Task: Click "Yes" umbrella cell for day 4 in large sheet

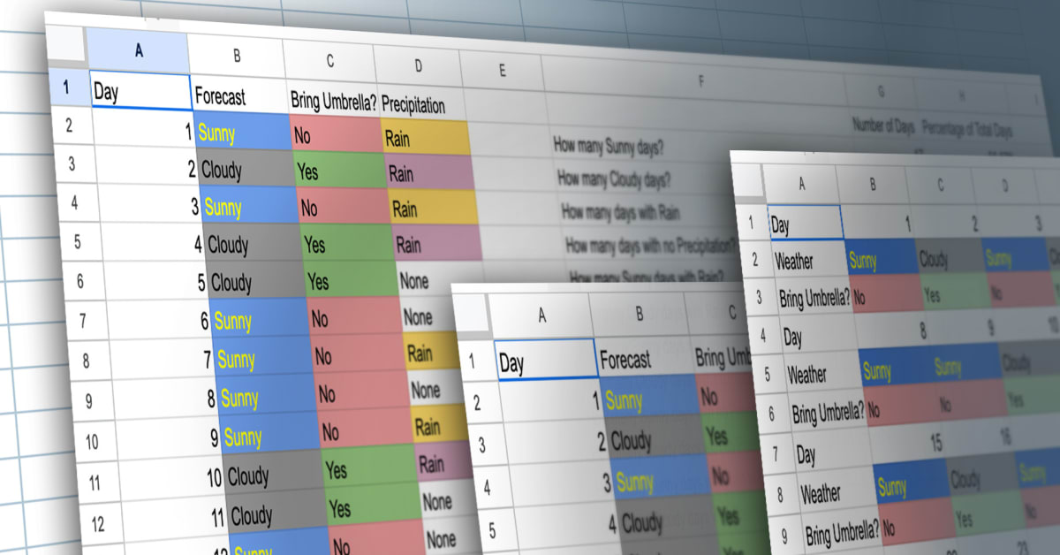Action: click(349, 246)
